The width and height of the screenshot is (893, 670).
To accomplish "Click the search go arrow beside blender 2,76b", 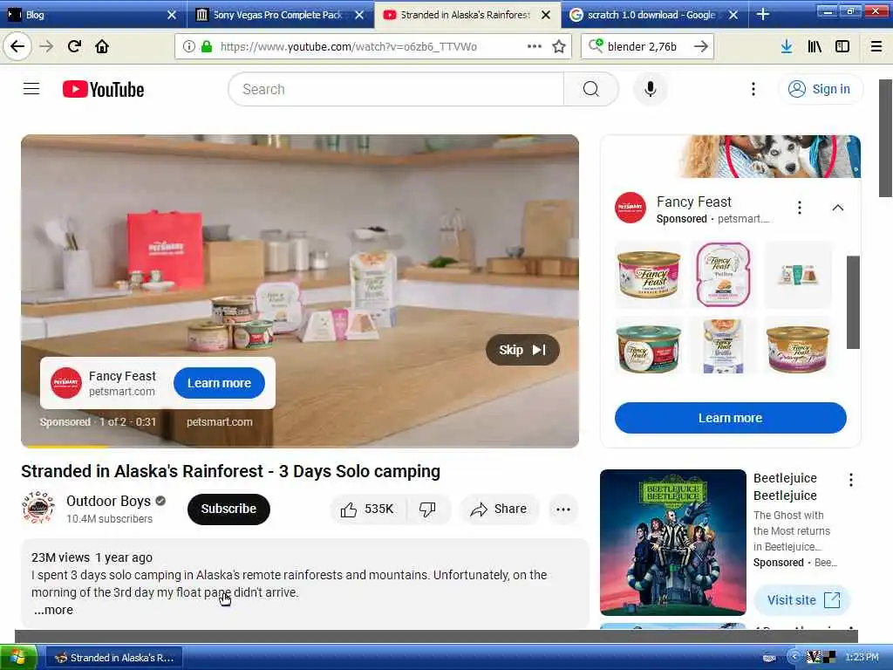I will coord(701,47).
